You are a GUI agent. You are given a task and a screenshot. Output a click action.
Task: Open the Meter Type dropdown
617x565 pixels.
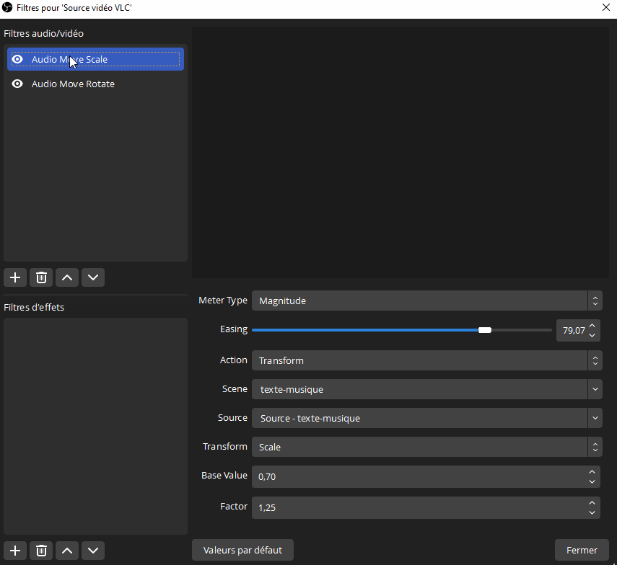[426, 301]
